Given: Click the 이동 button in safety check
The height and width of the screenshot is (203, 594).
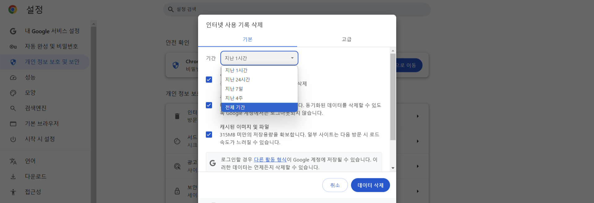Looking at the screenshot, I should (409, 65).
